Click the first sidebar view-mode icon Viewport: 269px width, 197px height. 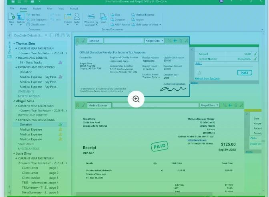tap(51, 36)
